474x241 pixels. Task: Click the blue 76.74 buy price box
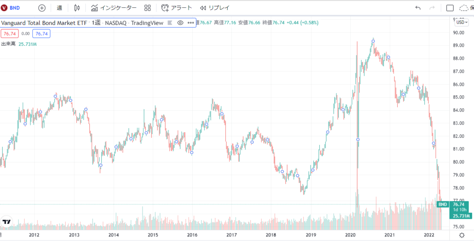point(41,33)
